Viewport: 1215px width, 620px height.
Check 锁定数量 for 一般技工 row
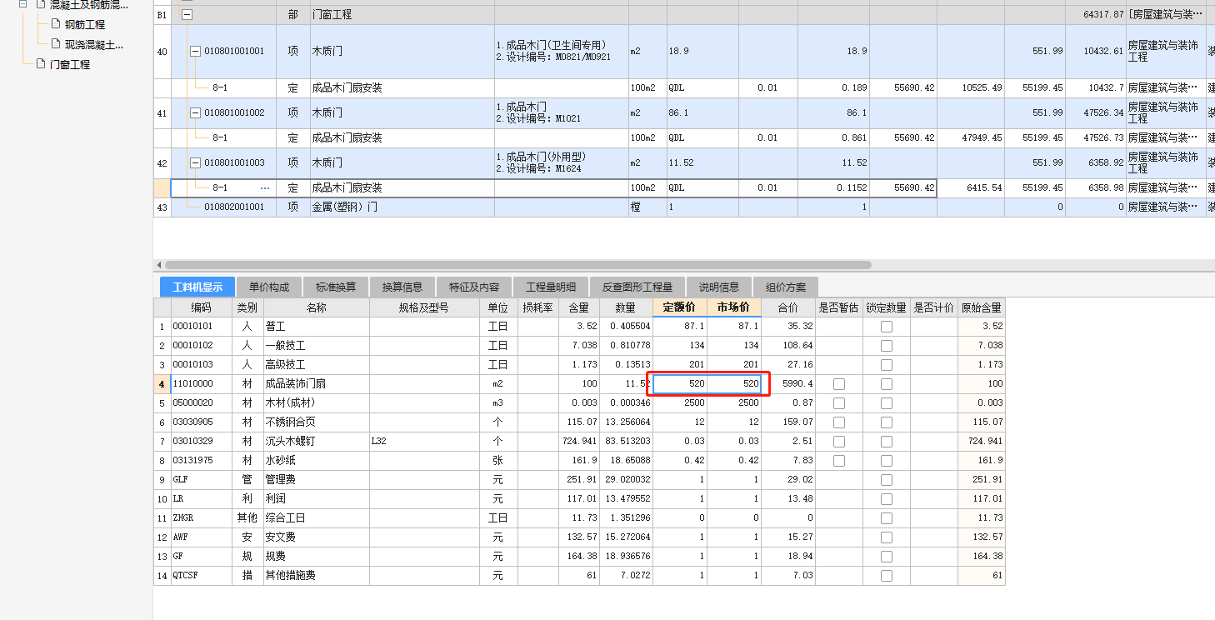[x=887, y=346]
